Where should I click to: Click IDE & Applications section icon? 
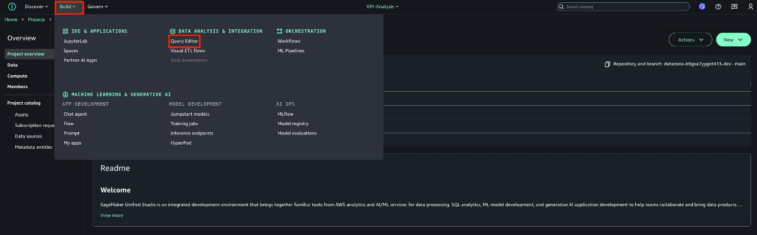[65, 31]
